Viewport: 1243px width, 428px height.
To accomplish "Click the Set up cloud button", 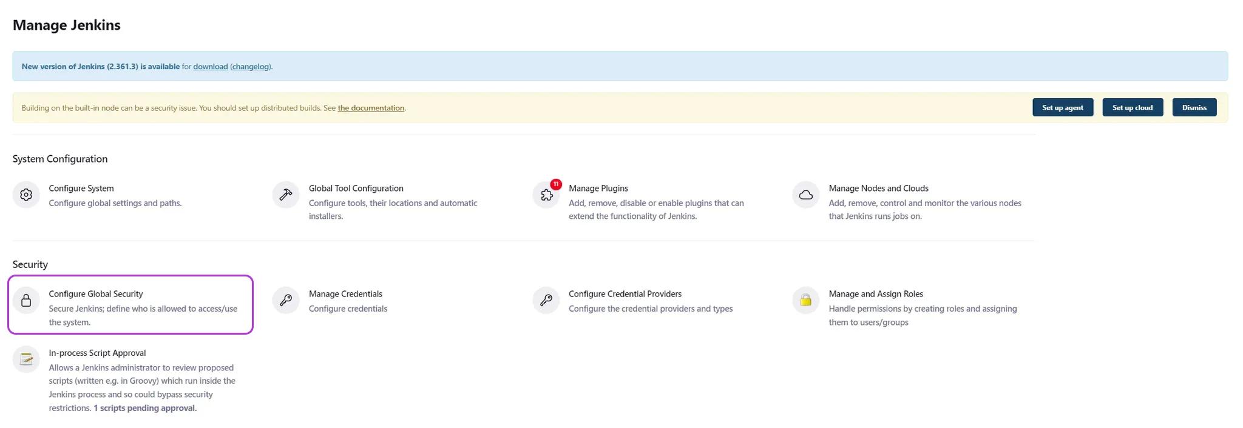I will (x=1133, y=107).
